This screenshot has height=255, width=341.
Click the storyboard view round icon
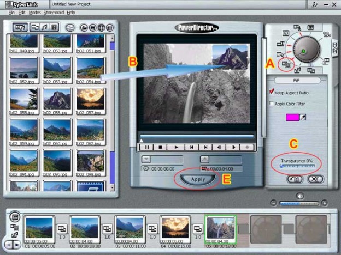[x=15, y=217]
